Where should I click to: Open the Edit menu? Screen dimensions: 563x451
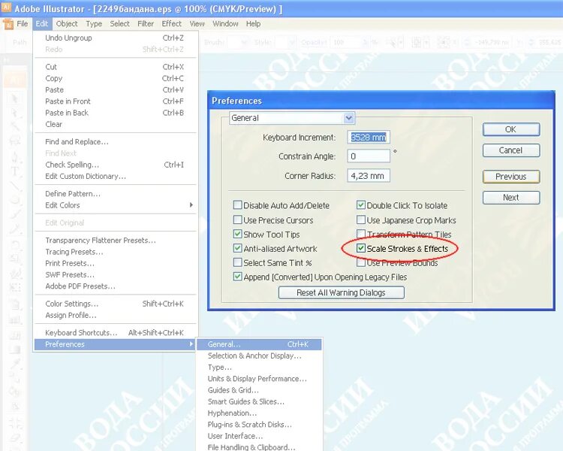pos(41,24)
